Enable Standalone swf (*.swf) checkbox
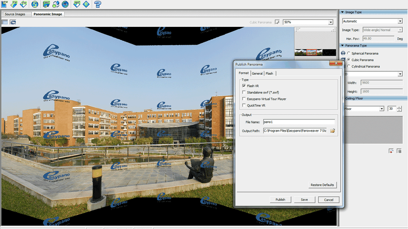This screenshot has height=229, width=408. click(244, 92)
